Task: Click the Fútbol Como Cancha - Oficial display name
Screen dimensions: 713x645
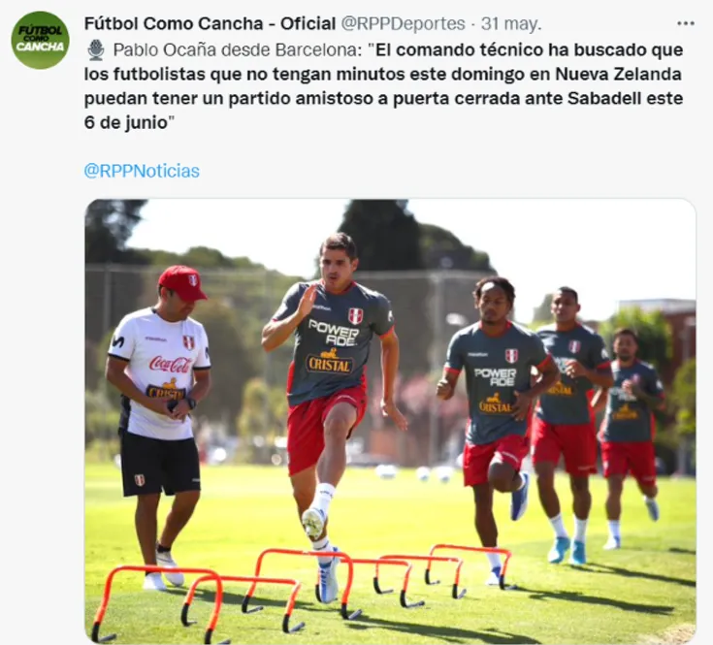Action: tap(210, 23)
